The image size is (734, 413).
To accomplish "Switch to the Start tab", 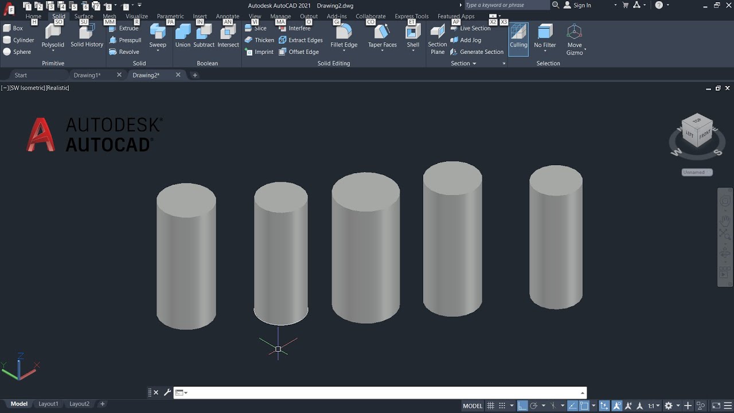I will (x=21, y=75).
